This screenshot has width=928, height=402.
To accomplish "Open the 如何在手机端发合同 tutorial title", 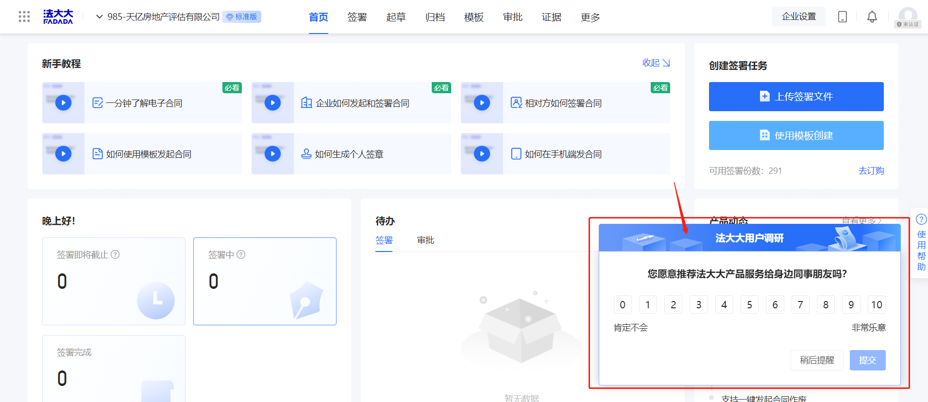I will pyautogui.click(x=563, y=154).
